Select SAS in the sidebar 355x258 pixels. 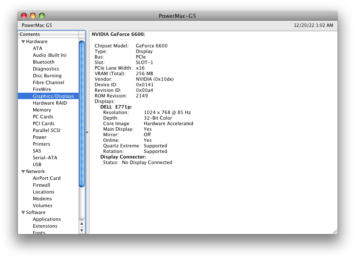[37, 151]
